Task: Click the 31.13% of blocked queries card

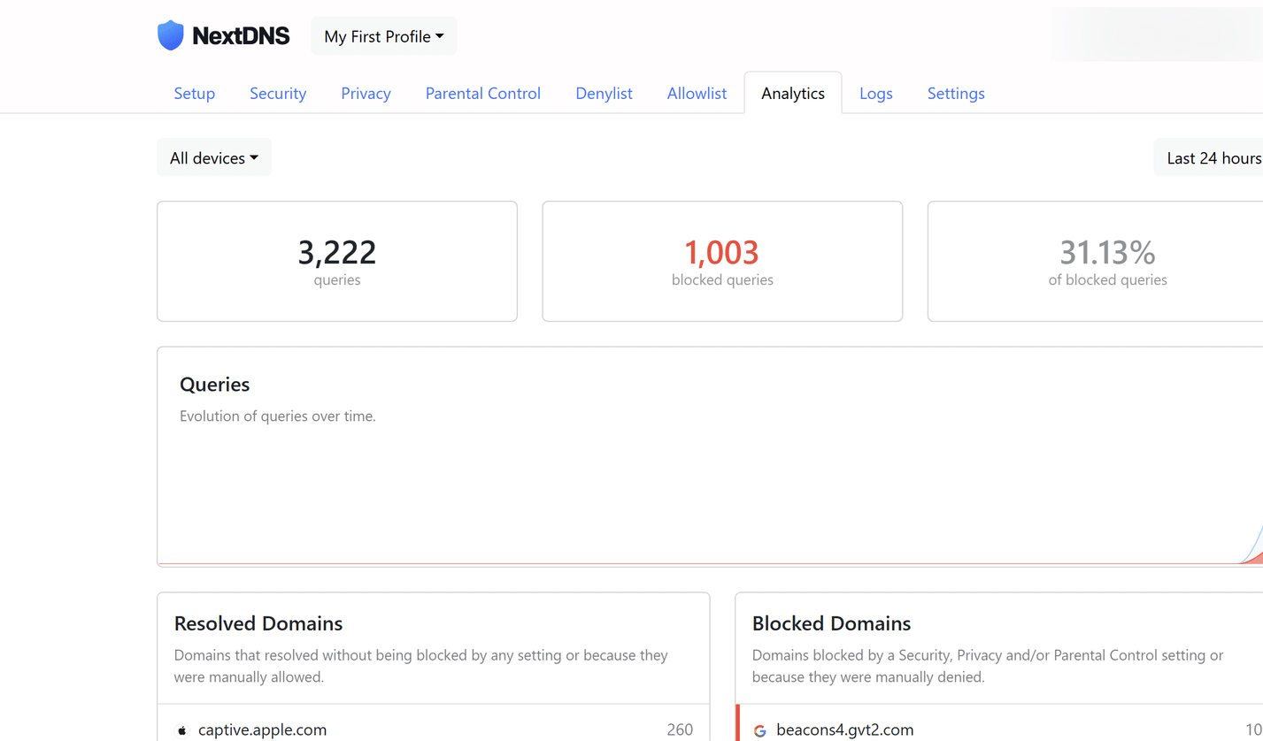Action: tap(1096, 262)
